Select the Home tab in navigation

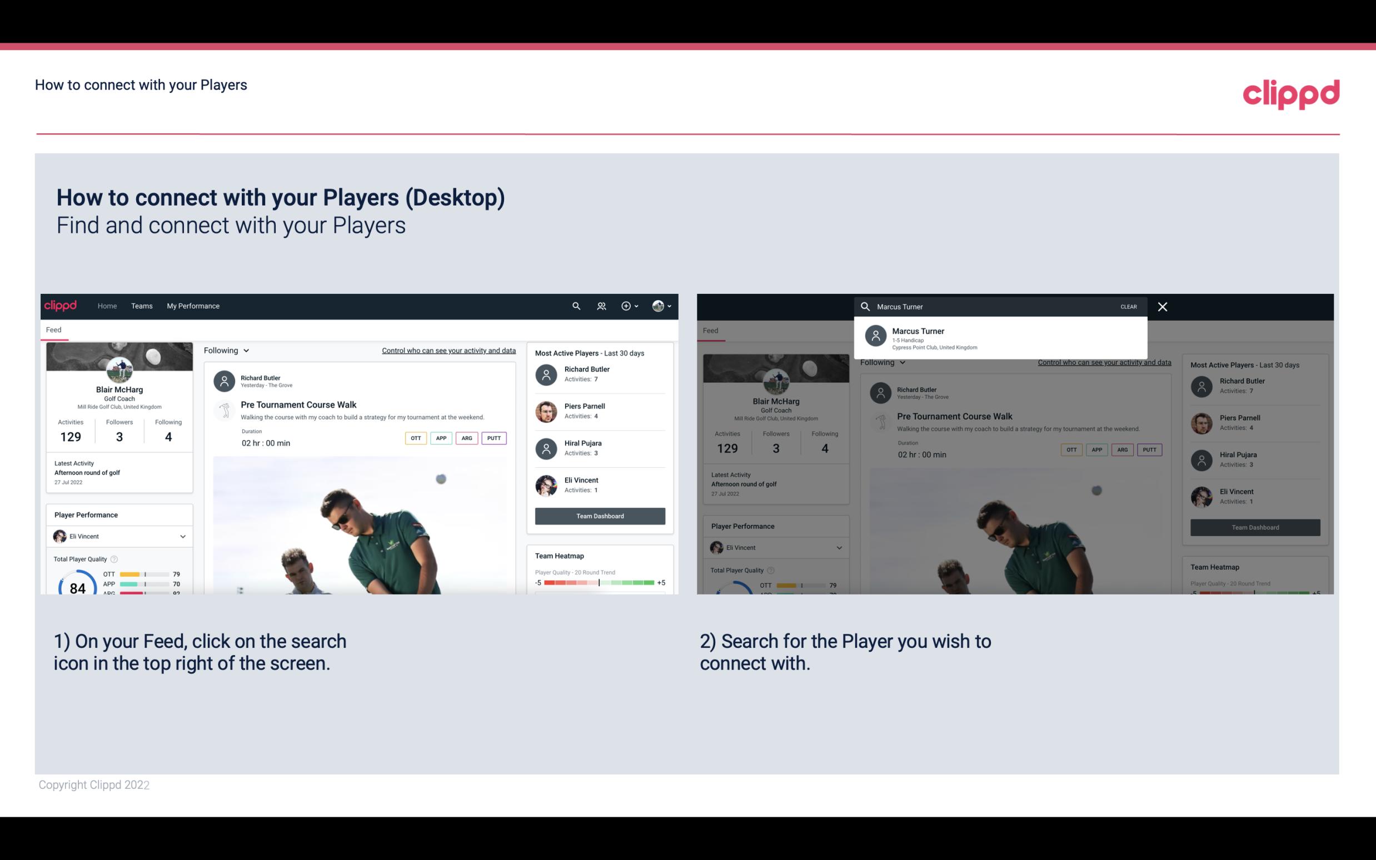tap(106, 306)
